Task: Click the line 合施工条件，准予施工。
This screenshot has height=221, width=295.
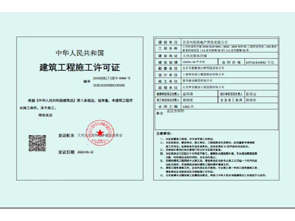Action: point(38,108)
